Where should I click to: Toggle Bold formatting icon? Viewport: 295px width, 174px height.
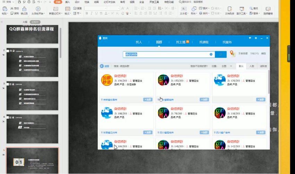pos(87,14)
